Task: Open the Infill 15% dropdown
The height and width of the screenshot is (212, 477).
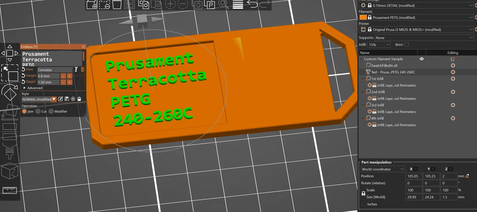Action: [x=379, y=45]
